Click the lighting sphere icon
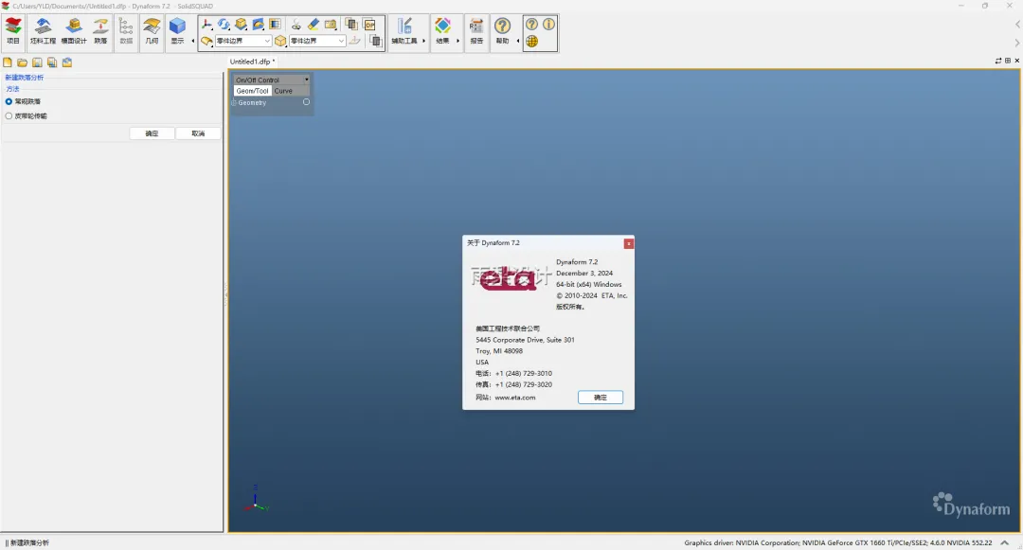Viewport: 1023px width, 550px height. click(296, 25)
